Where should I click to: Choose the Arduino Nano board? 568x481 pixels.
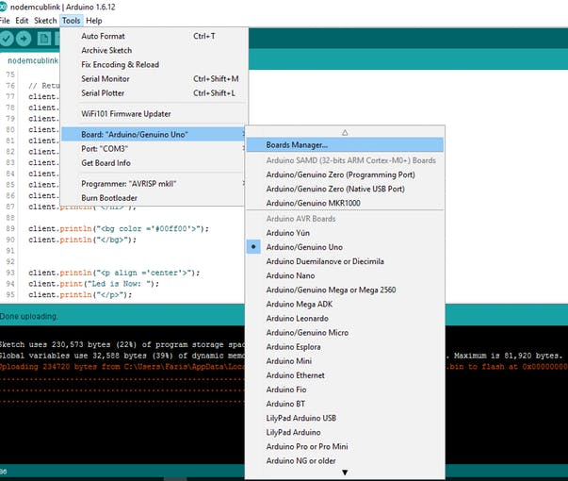(x=345, y=275)
